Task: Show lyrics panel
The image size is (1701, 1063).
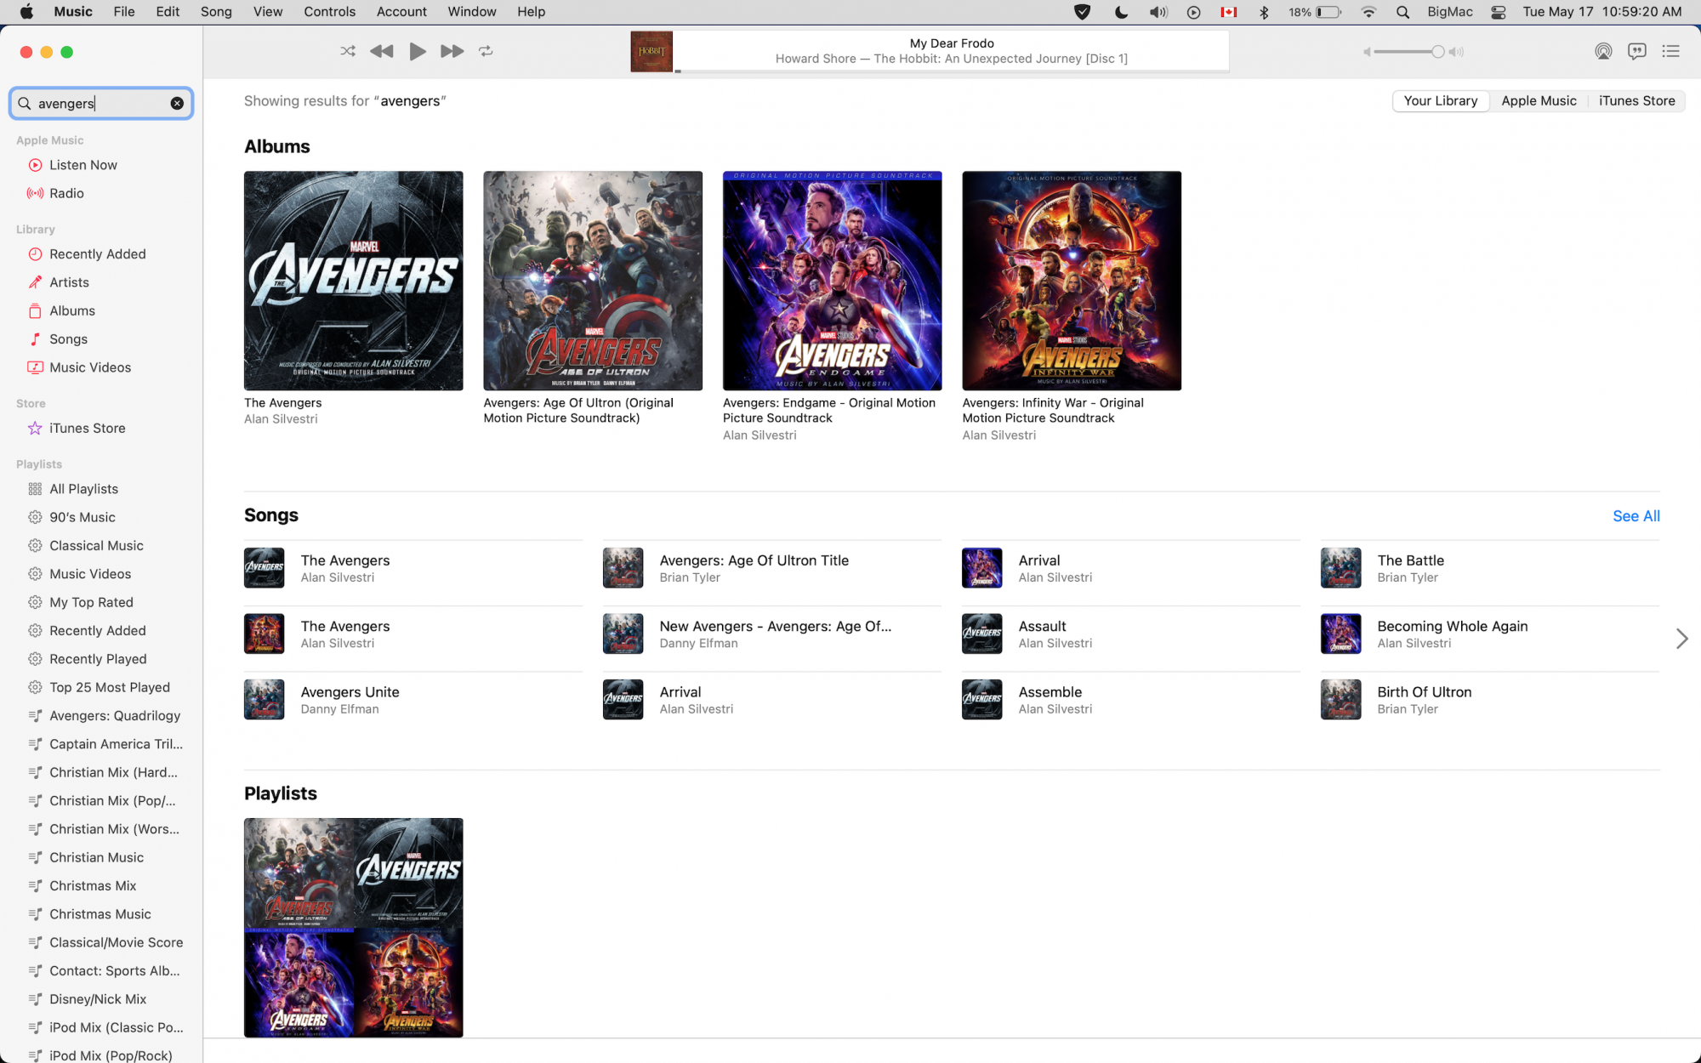Action: coord(1636,51)
